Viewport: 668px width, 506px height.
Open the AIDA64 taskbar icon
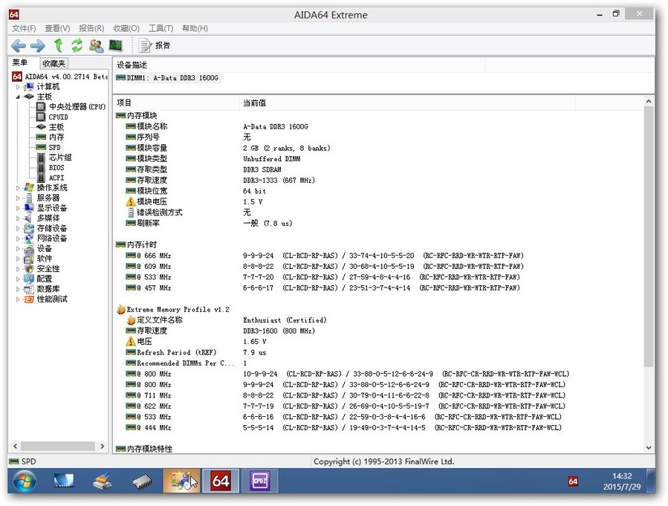pos(220,481)
